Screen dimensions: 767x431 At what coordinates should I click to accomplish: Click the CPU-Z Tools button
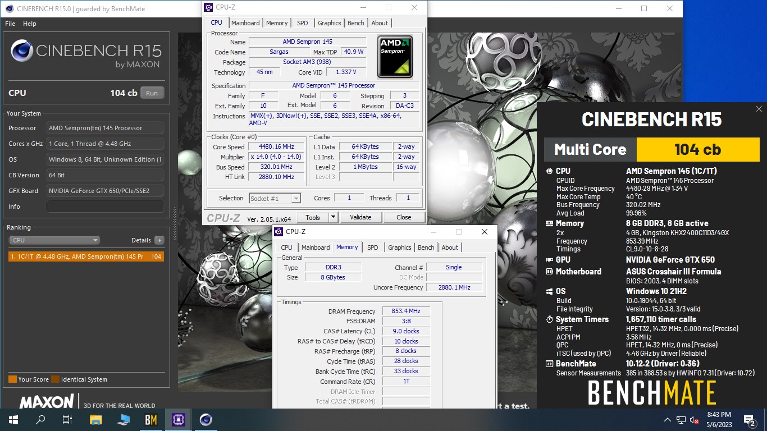tap(312, 217)
